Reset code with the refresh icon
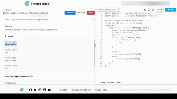The width and height of the screenshot is (177, 99). tap(153, 10)
